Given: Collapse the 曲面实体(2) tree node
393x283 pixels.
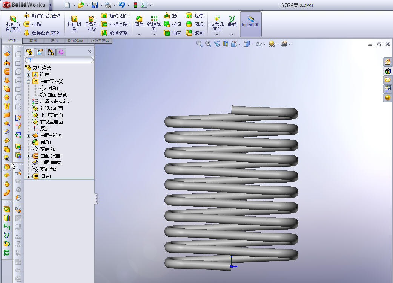Looking at the screenshot, I should point(29,82).
